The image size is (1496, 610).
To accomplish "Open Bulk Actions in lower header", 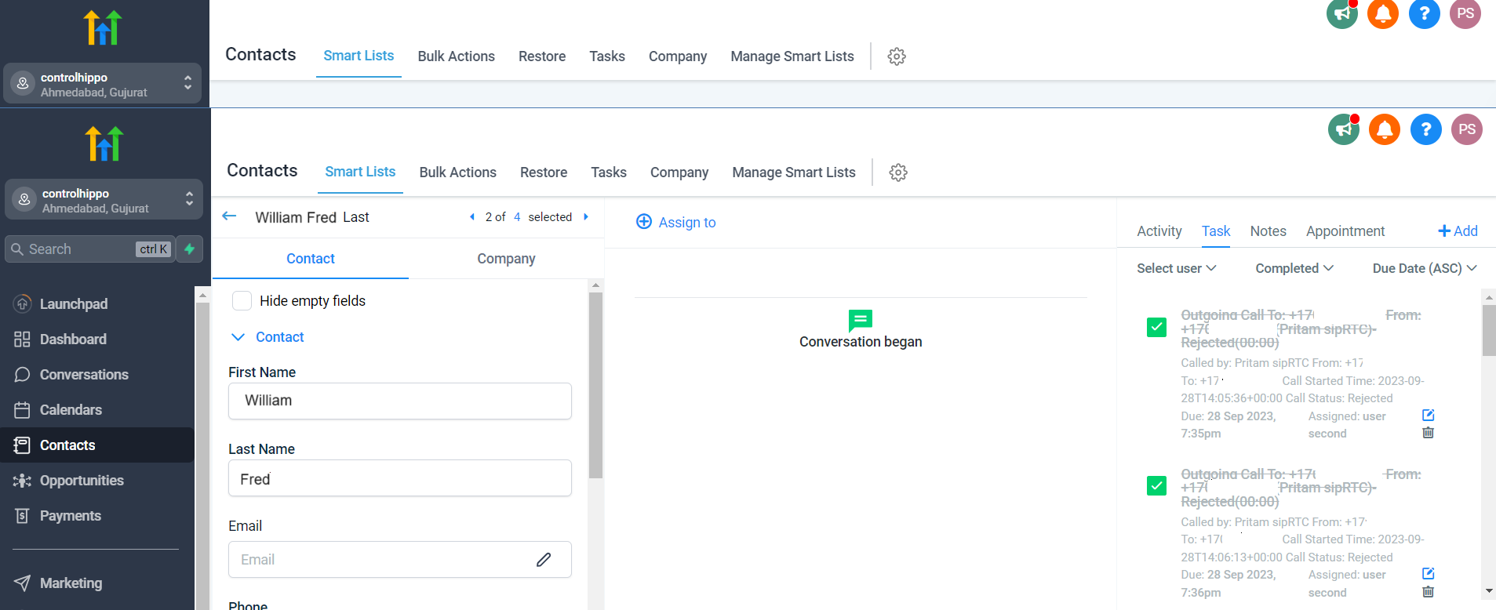I will click(x=458, y=172).
